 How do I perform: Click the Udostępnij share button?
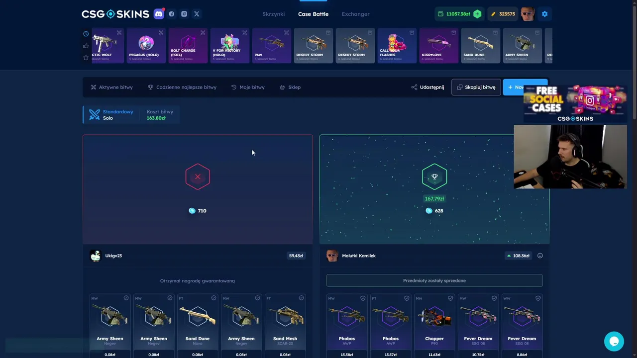(427, 87)
